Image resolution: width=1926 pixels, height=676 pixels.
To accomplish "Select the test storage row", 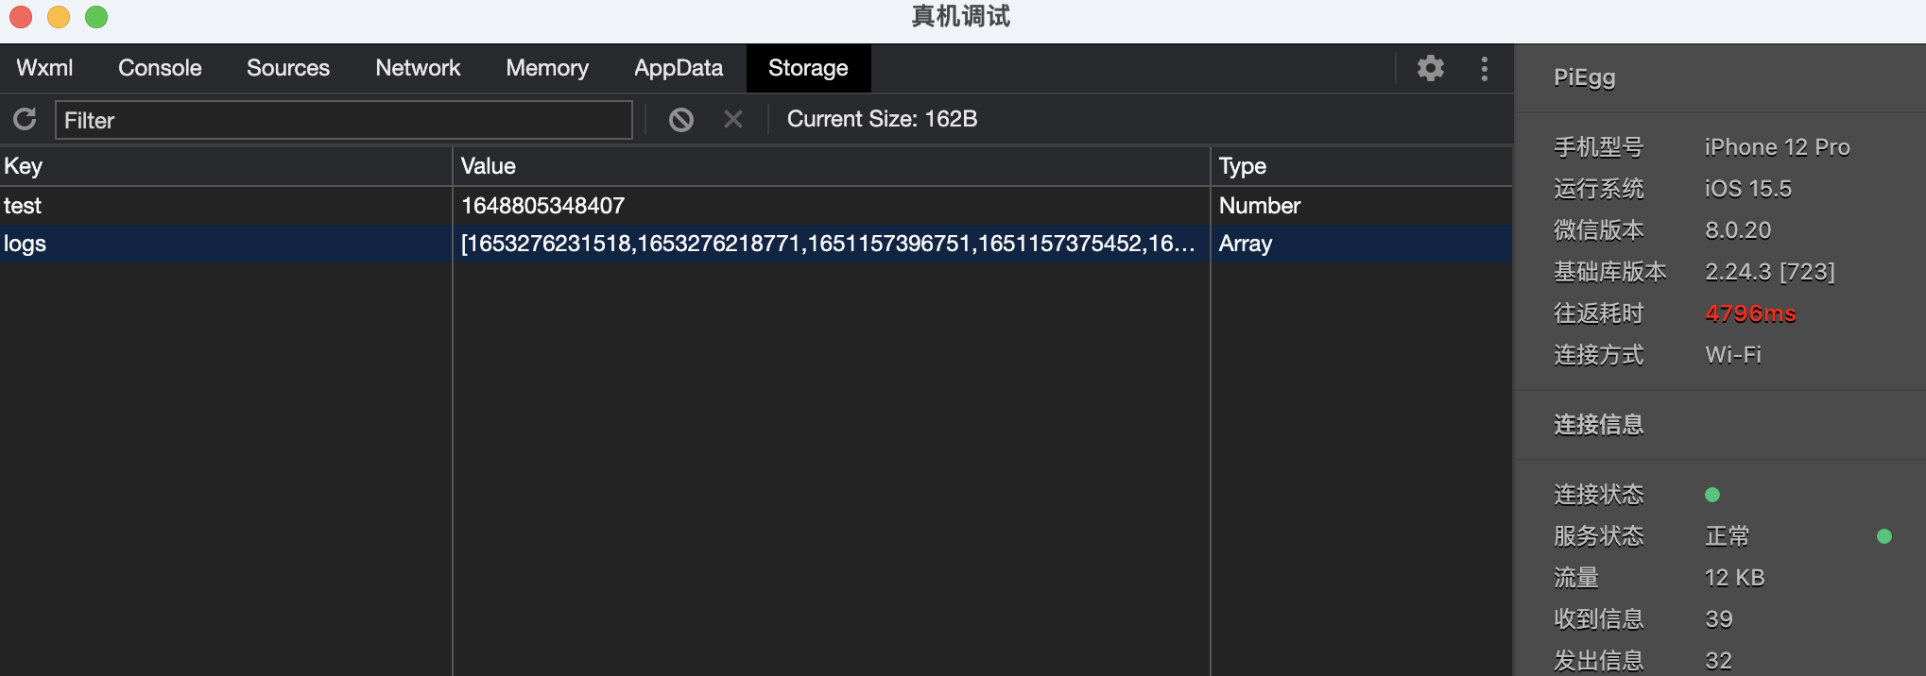I will pos(756,206).
